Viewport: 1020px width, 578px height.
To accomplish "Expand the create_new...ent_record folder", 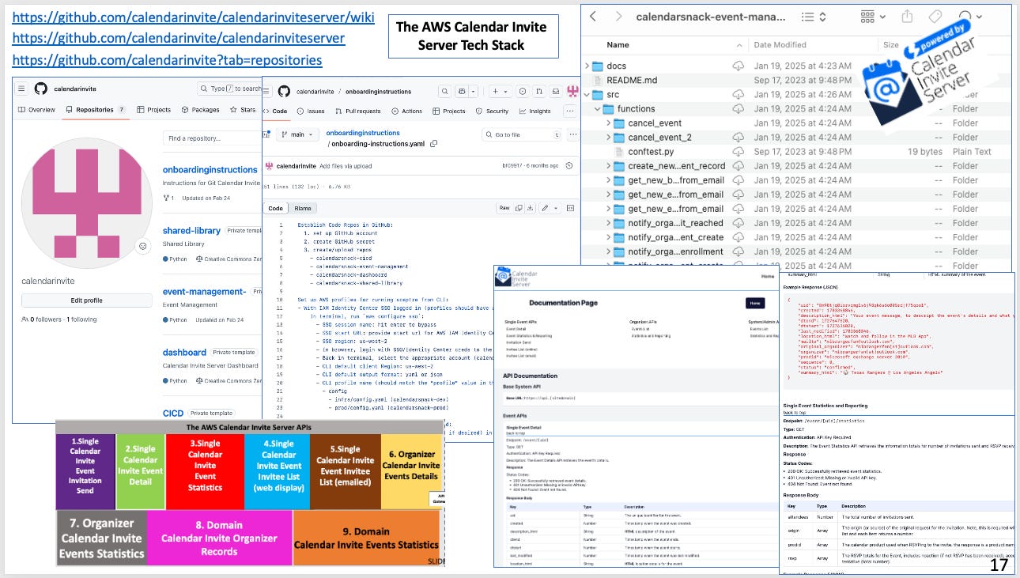I will tap(608, 165).
